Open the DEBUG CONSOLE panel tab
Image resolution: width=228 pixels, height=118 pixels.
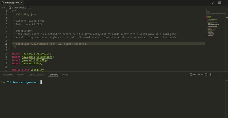[36, 75]
